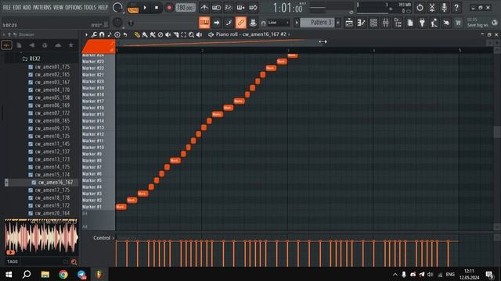Open the FILE menu

(7, 7)
